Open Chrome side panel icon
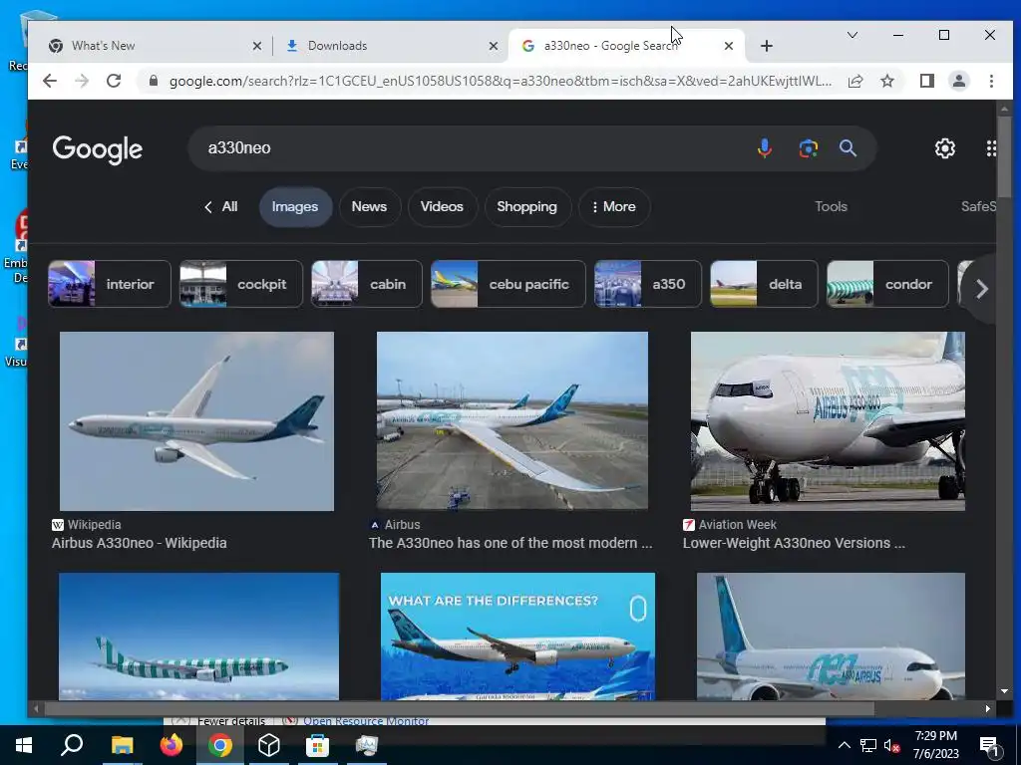Viewport: 1021px width, 765px height. (x=926, y=81)
